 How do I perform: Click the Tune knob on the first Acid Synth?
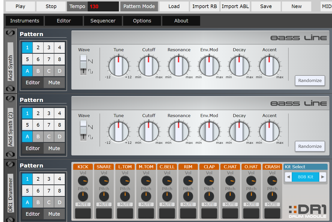click(x=118, y=66)
